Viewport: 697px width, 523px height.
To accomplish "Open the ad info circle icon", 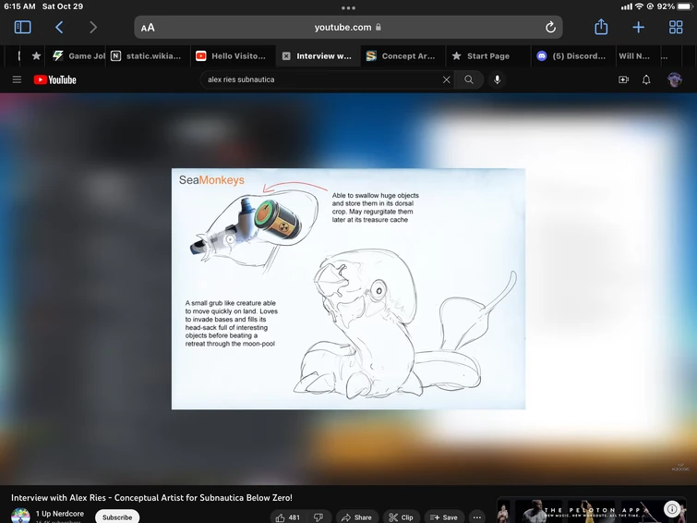I will click(x=672, y=508).
